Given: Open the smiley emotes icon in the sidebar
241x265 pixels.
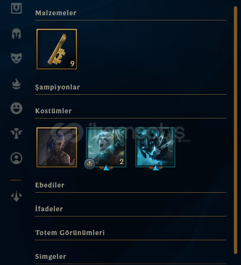Looking at the screenshot, I should tap(16, 108).
